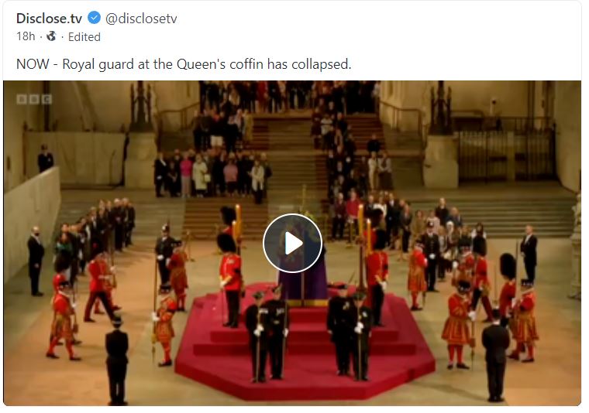View edit history via Edited label
This screenshot has width=589, height=413.
pos(84,36)
